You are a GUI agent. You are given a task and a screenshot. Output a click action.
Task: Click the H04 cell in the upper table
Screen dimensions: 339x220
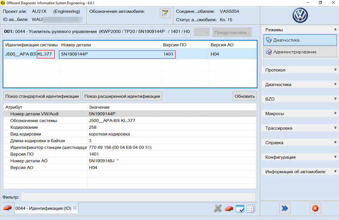[233, 54]
